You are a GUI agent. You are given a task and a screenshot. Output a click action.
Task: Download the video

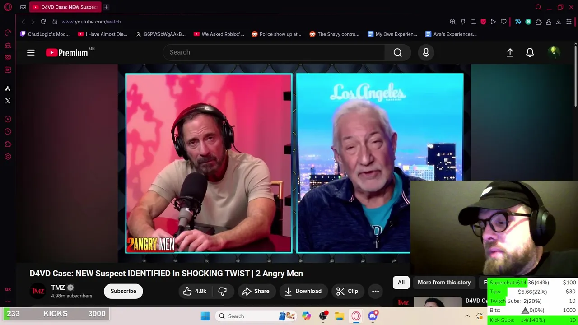click(x=303, y=291)
